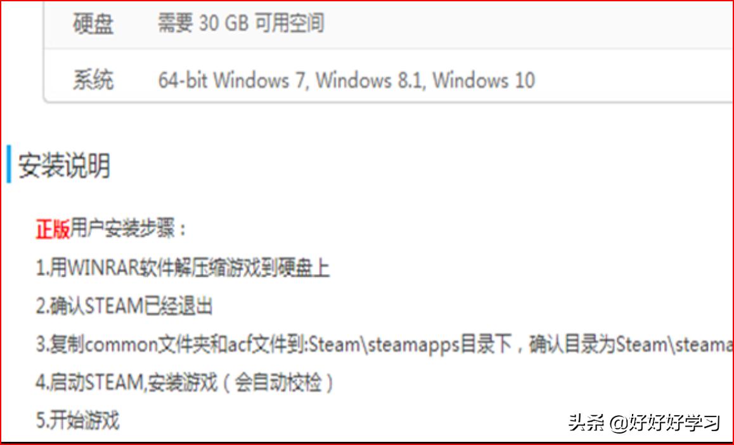Click the 安装说明 section heading
The height and width of the screenshot is (445, 734).
pos(64,165)
